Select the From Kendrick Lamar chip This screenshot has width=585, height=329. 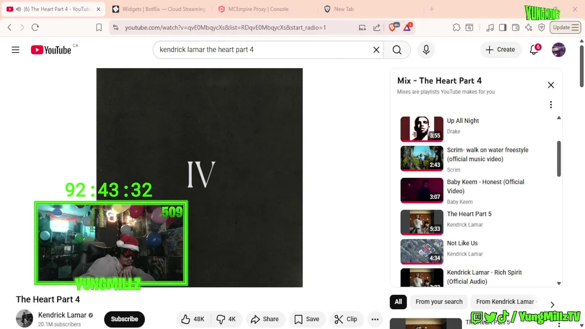pyautogui.click(x=505, y=302)
